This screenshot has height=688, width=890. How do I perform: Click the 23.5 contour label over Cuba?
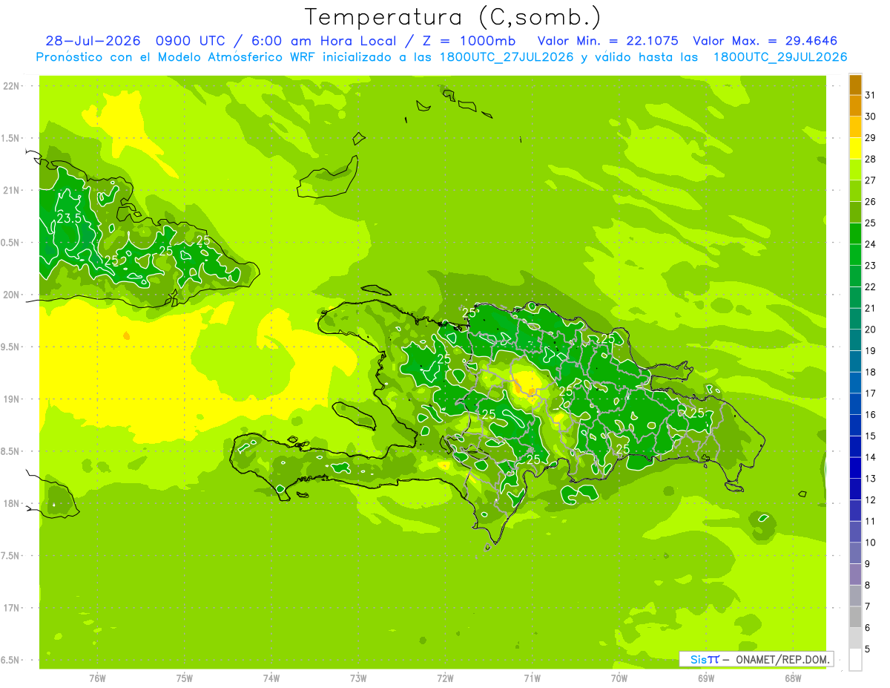[68, 218]
